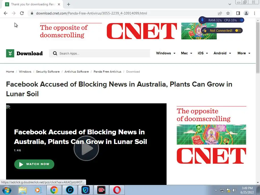Open the Chrome three-dot menu
The image size is (260, 195).
(254, 13)
